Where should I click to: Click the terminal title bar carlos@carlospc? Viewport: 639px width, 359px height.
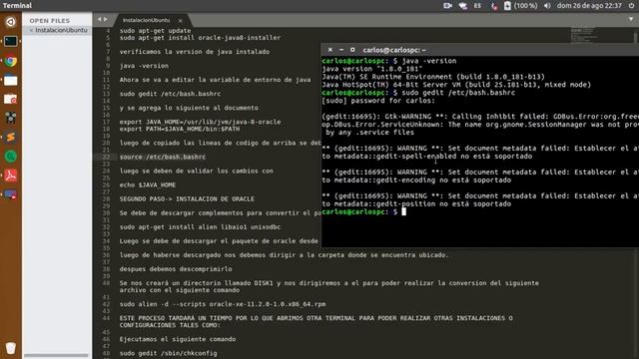(x=394, y=50)
